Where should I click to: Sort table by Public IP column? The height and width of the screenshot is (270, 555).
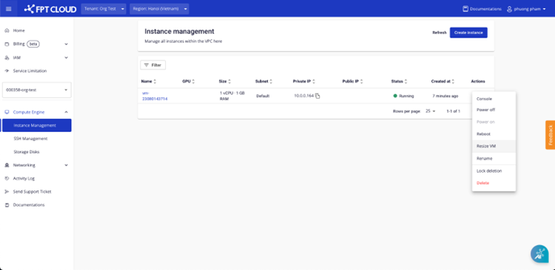tap(361, 82)
